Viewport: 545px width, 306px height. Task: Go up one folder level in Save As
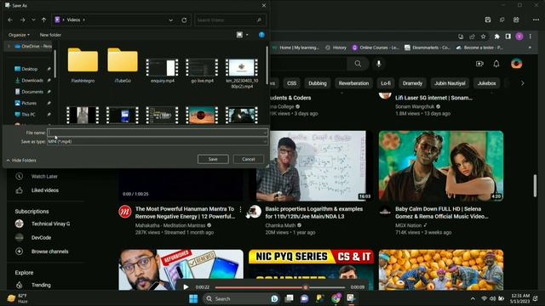[x=43, y=20]
